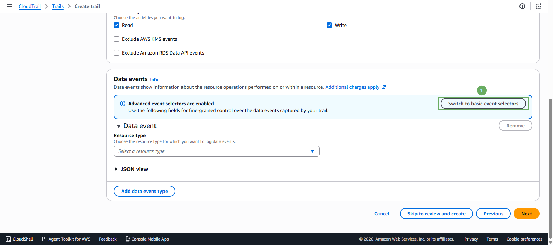Enable Exclude Amazon RDS Data API events
The image size is (553, 245).
coord(116,53)
